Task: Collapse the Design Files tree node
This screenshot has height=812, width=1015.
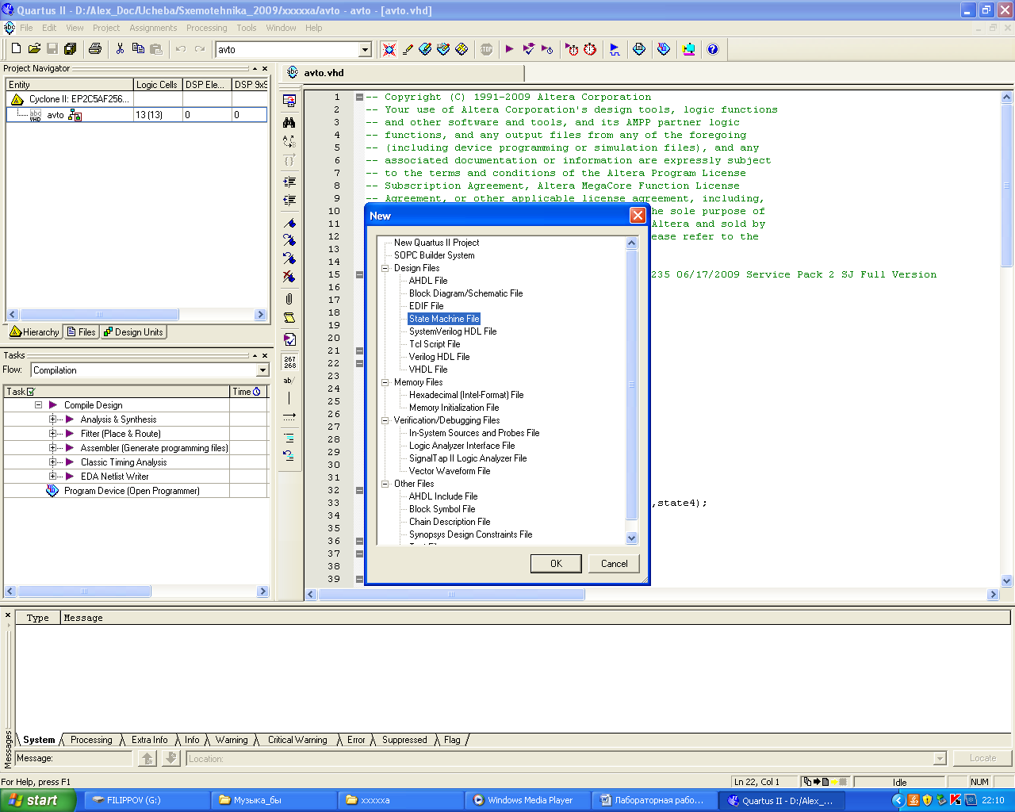Action: coord(385,268)
